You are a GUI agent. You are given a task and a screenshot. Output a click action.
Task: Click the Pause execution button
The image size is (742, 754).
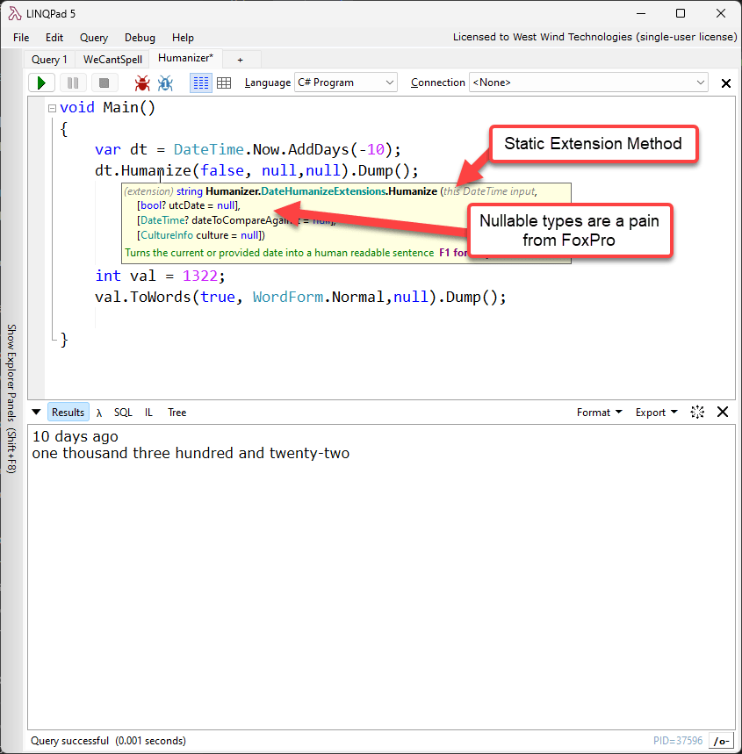pyautogui.click(x=73, y=83)
